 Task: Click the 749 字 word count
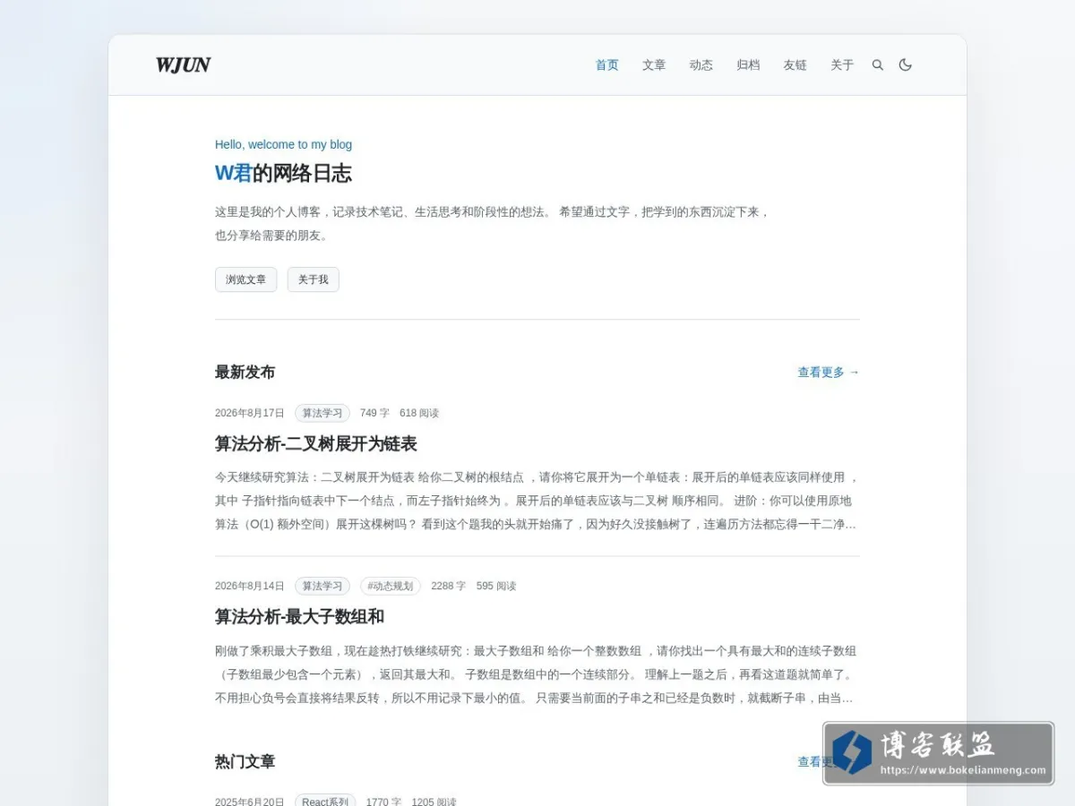click(374, 413)
